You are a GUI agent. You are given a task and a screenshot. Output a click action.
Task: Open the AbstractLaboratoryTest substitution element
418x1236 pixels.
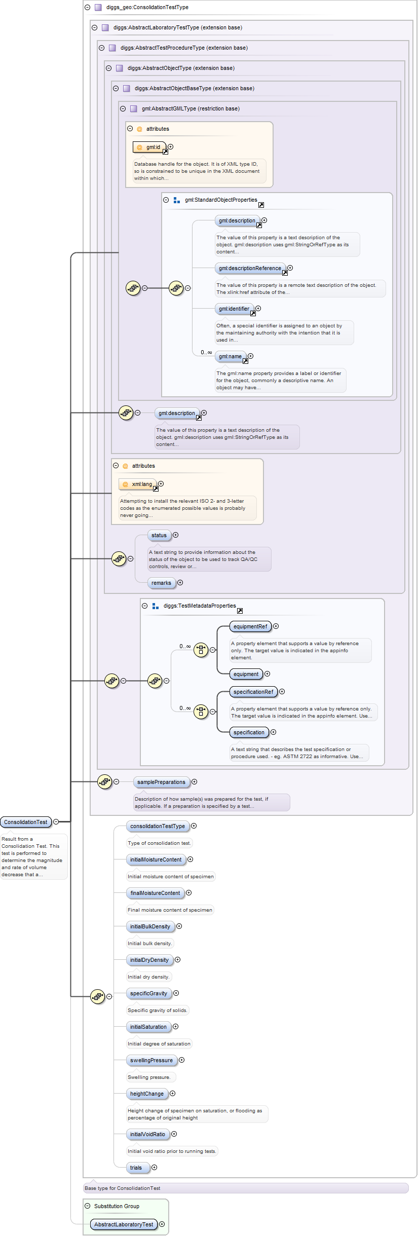(124, 1224)
